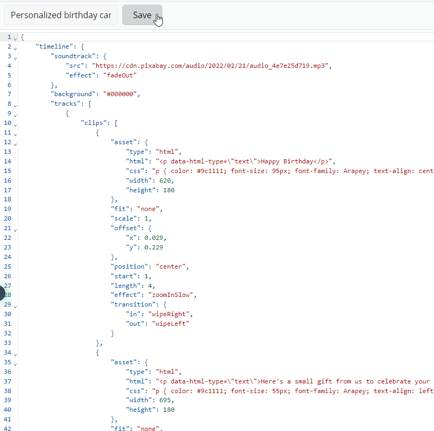Screen dimensions: 434x431
Task: Click the Save button
Action: (142, 15)
